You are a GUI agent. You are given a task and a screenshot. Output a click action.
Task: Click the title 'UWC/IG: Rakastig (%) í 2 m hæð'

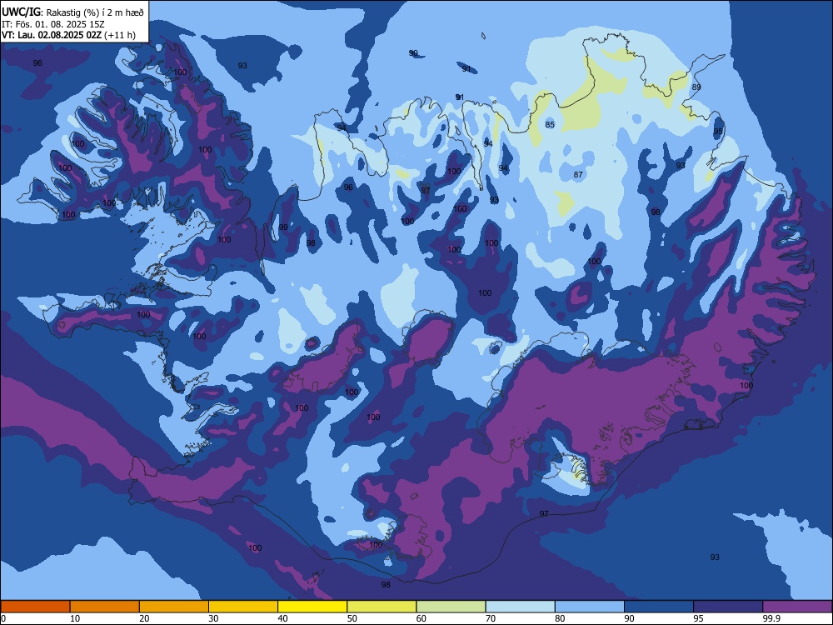pos(72,12)
